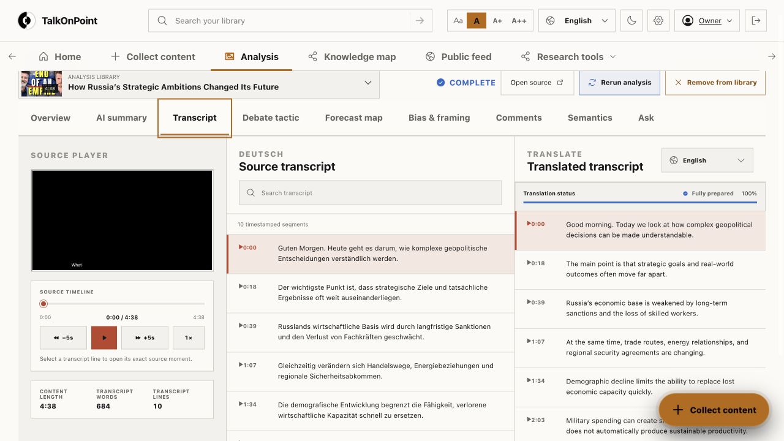Switch to the AI summary tab

121,118
